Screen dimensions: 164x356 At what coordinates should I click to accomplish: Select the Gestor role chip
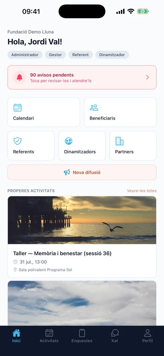pyautogui.click(x=55, y=55)
